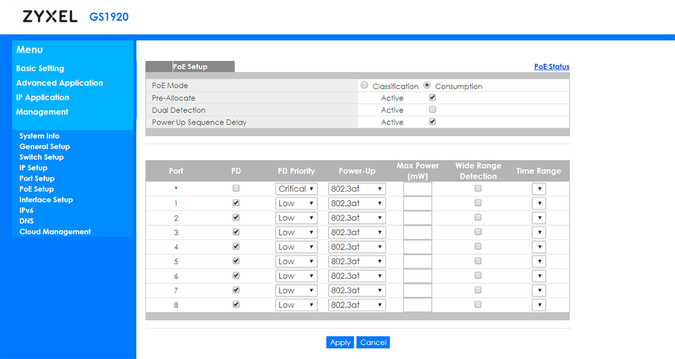The width and height of the screenshot is (675, 359).
Task: Open the Time Range dropdown for port 1
Action: click(x=538, y=203)
